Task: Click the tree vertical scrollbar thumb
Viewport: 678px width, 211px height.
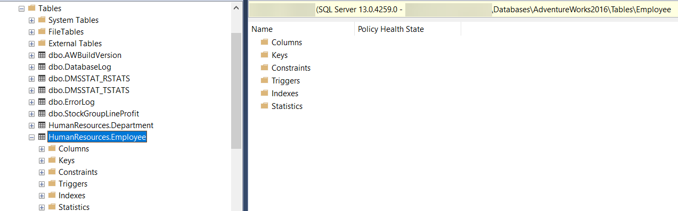Action: point(236,91)
